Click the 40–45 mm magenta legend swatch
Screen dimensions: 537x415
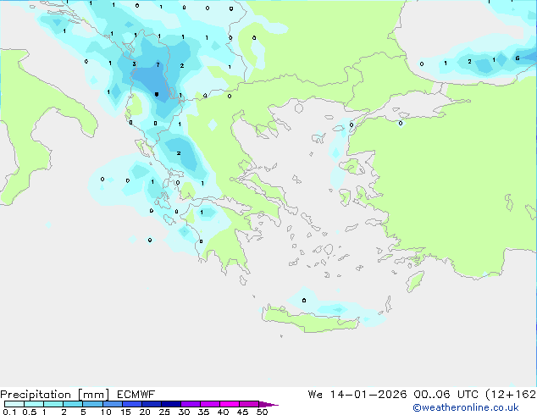point(230,404)
